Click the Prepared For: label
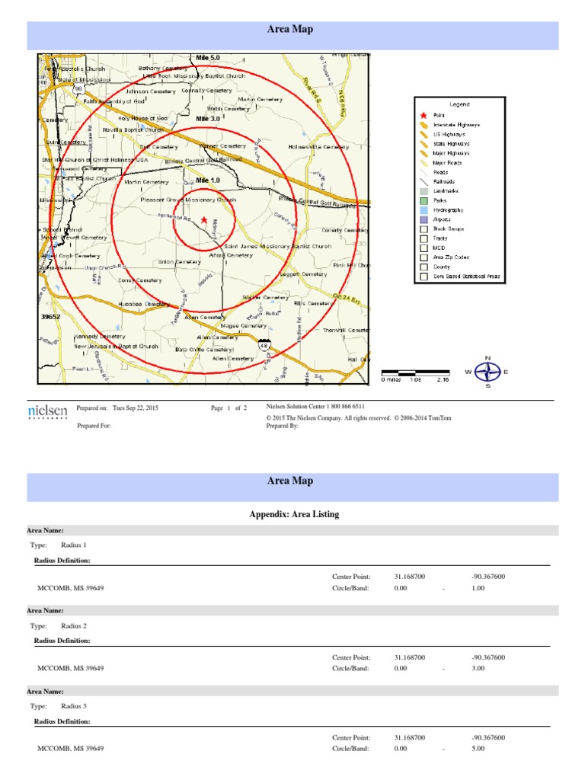 pos(94,426)
